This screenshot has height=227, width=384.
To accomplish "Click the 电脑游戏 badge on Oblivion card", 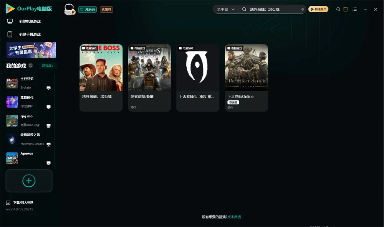I will pyautogui.click(x=186, y=48).
